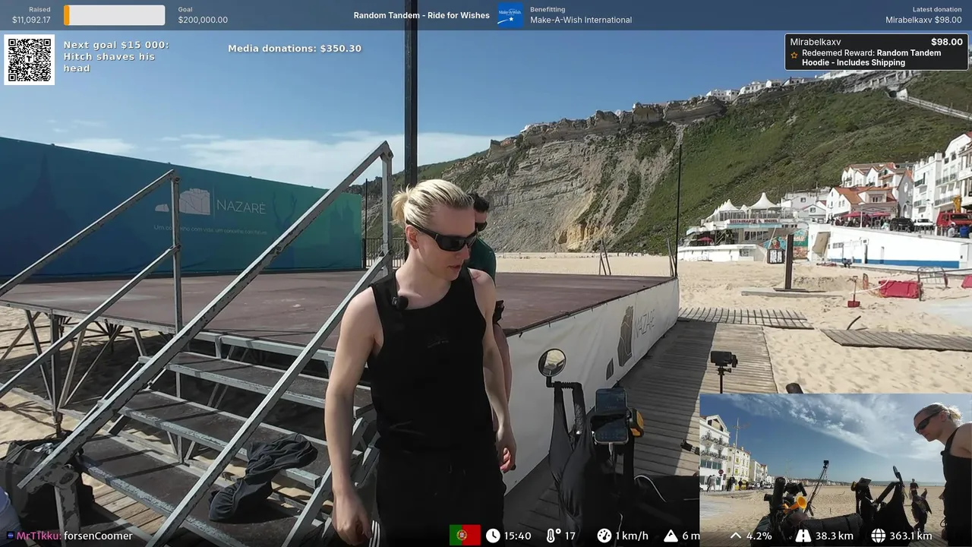The height and width of the screenshot is (547, 972).
Task: Click the "363.1 km" total distance readout
Action: click(x=911, y=536)
